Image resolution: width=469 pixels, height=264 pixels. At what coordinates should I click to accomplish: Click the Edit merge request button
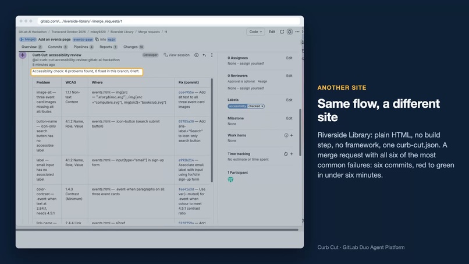pos(272,32)
